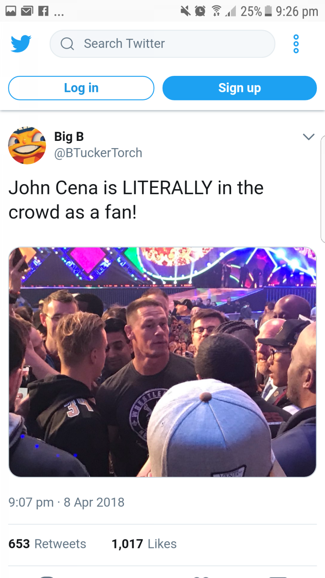This screenshot has height=578, width=325.
Task: Open Big B's profile avatar
Action: [27, 145]
